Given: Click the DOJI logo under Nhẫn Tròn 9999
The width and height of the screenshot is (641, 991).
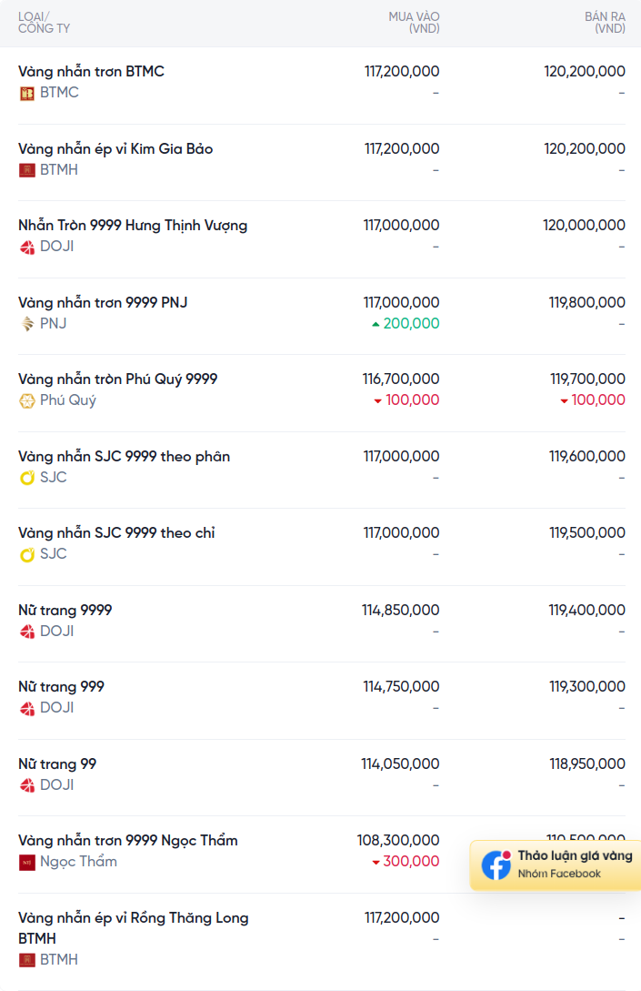Looking at the screenshot, I should [x=26, y=248].
